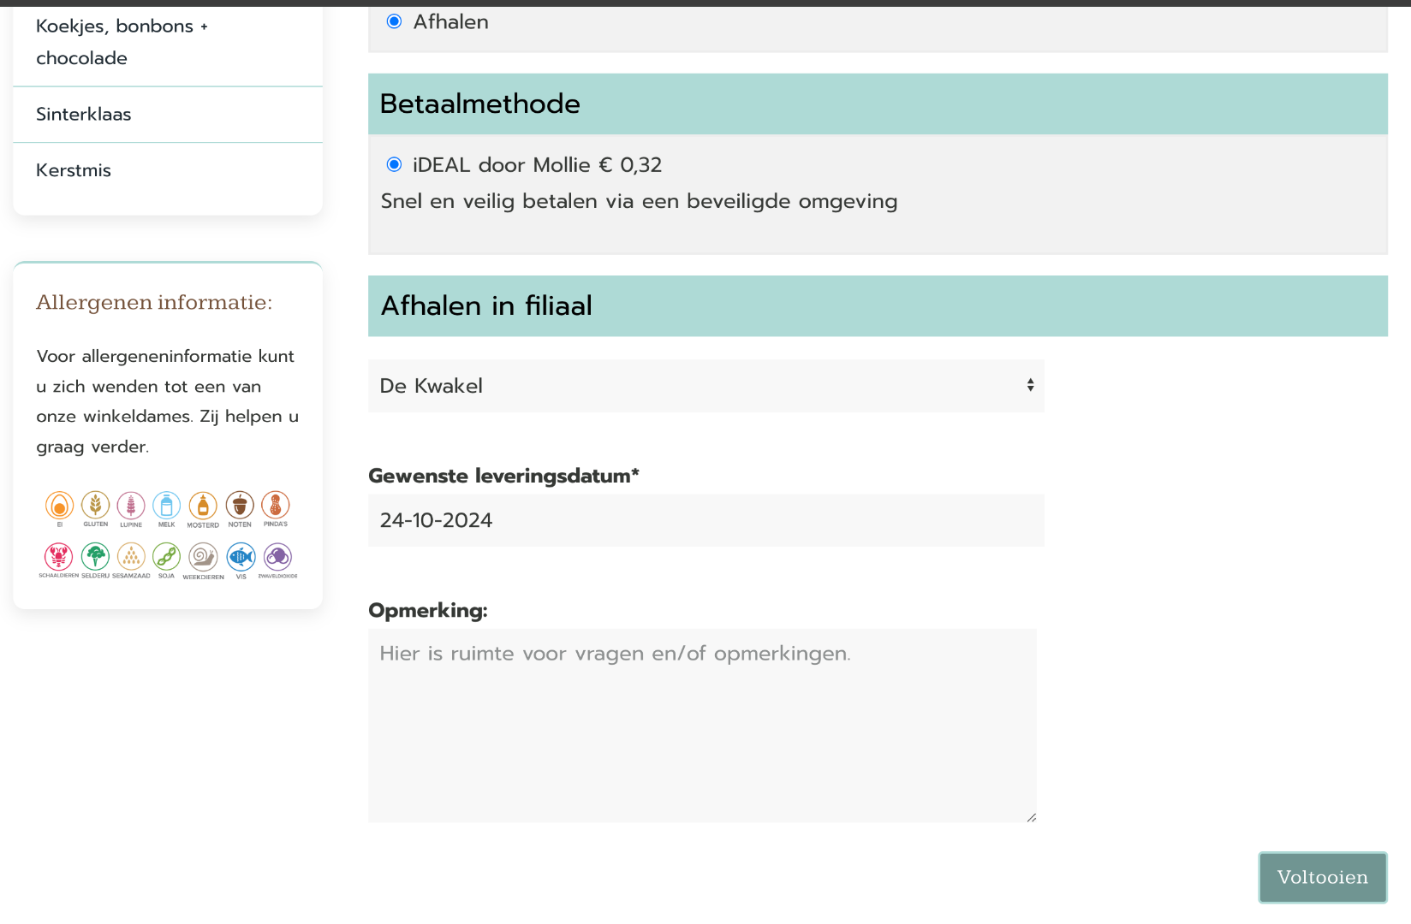Click into the Opmerking text area
Screen dimensions: 1411x924
click(702, 726)
